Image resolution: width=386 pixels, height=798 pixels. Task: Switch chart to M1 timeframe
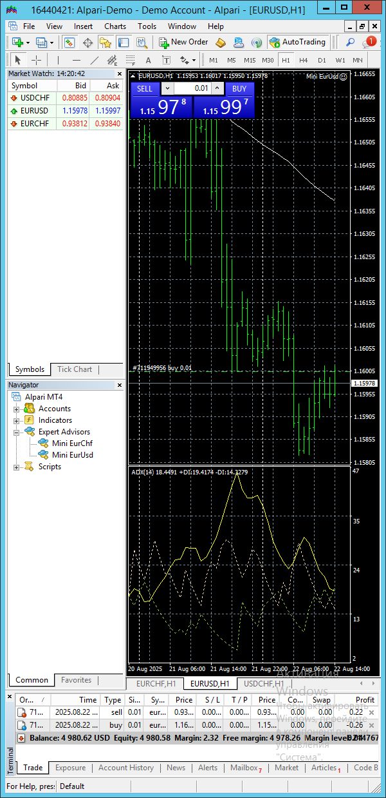(x=214, y=60)
